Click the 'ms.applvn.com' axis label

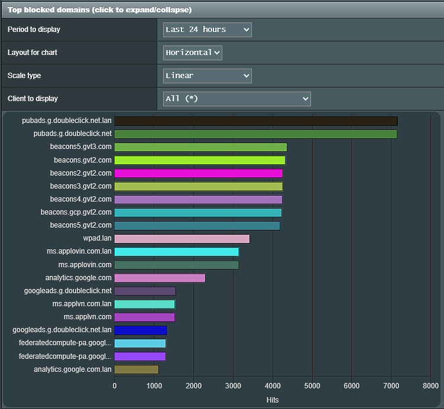pyautogui.click(x=87, y=317)
